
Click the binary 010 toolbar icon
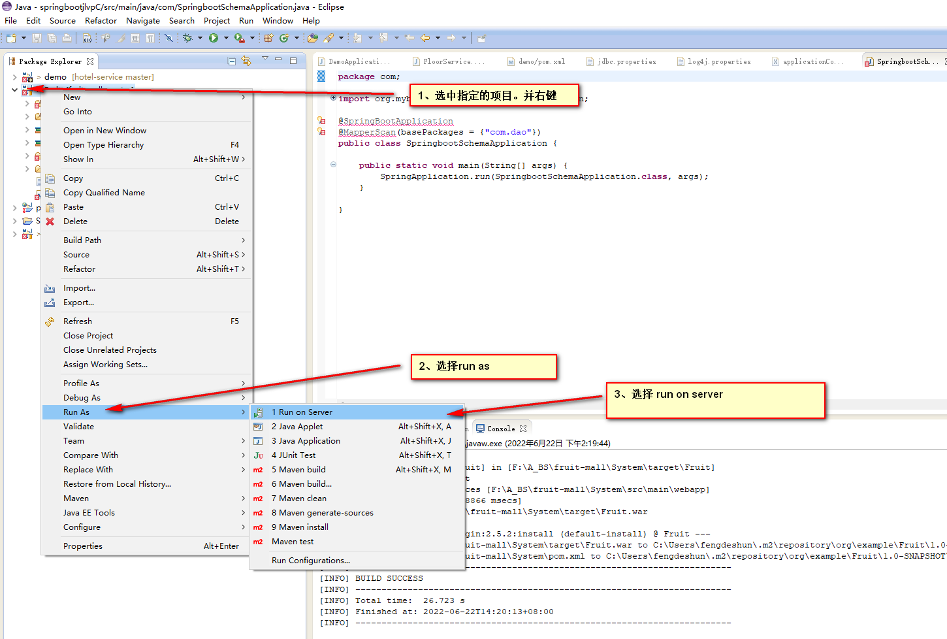[x=88, y=38]
